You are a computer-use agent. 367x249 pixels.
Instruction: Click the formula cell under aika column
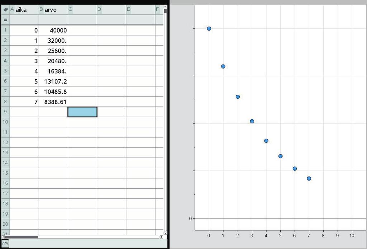click(24, 20)
